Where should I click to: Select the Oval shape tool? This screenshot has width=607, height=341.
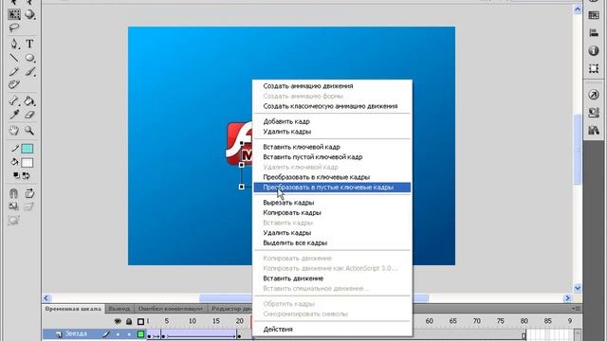click(x=29, y=58)
